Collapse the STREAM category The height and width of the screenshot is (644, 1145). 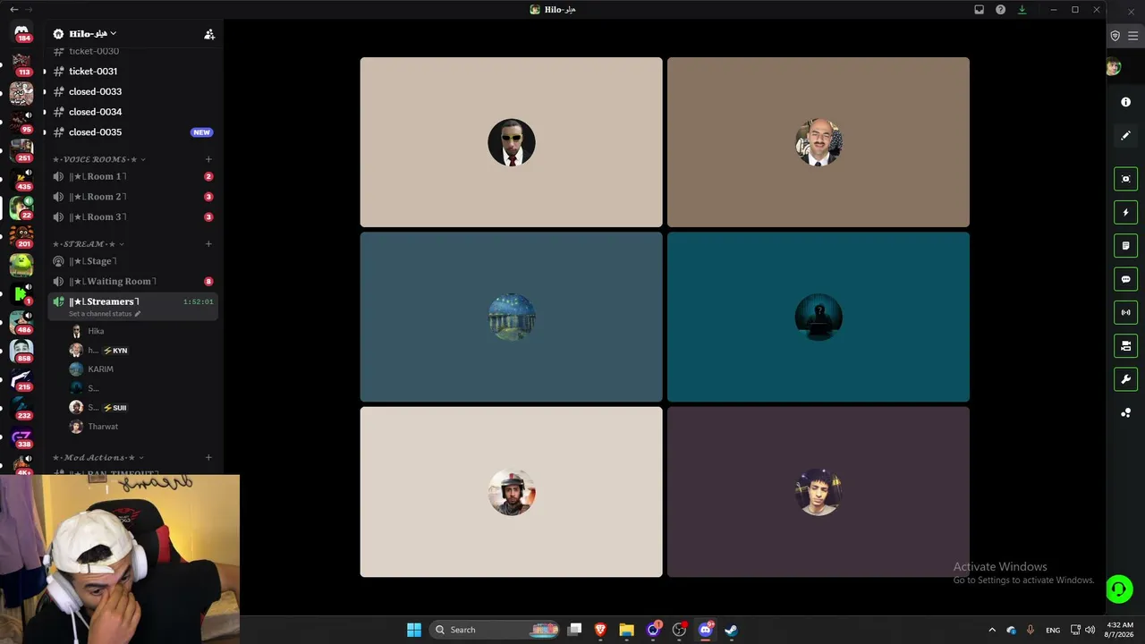[88, 244]
